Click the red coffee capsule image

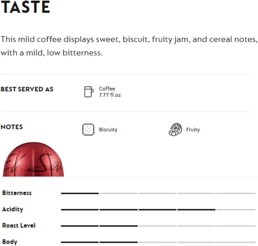(x=33, y=160)
